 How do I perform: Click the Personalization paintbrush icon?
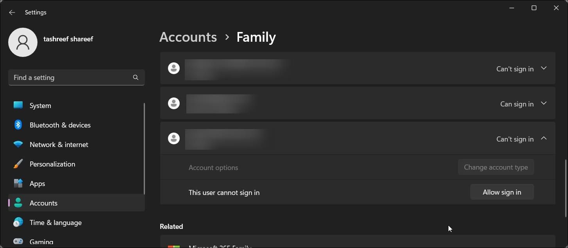[x=18, y=164]
